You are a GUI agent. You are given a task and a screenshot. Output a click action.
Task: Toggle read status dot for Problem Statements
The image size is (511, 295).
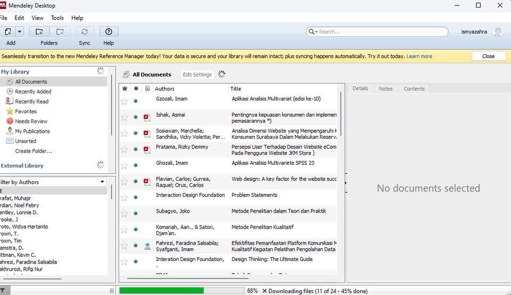[136, 197]
